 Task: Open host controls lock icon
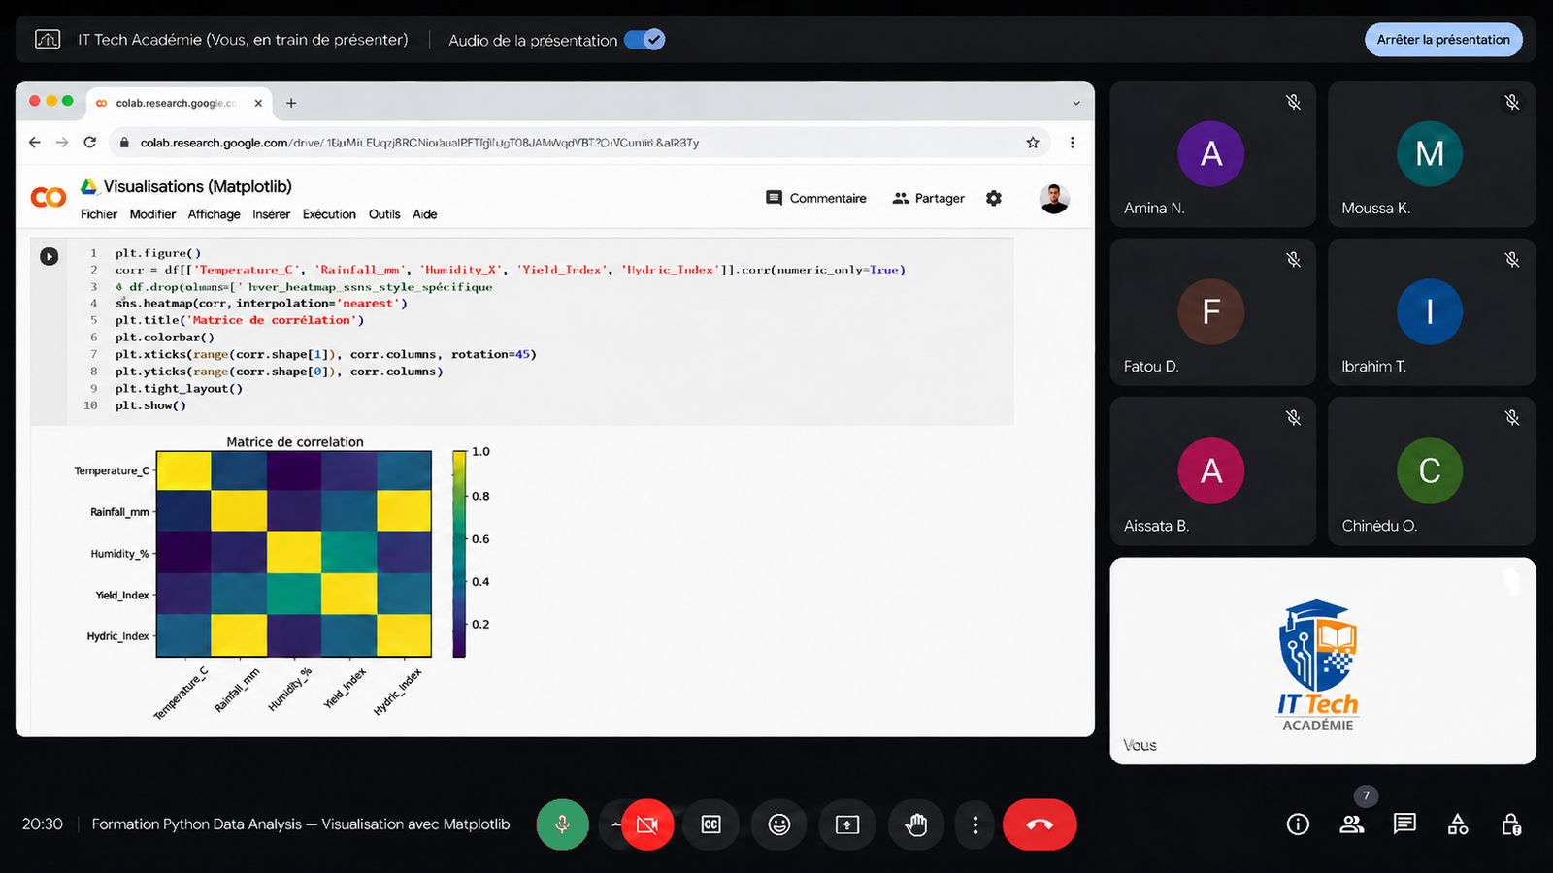(1511, 824)
